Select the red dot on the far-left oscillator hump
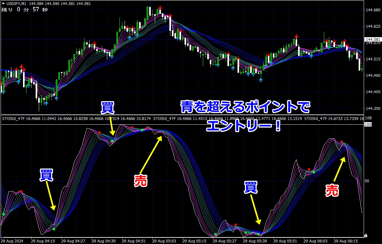The height and width of the screenshot is (244, 382). coord(21,191)
